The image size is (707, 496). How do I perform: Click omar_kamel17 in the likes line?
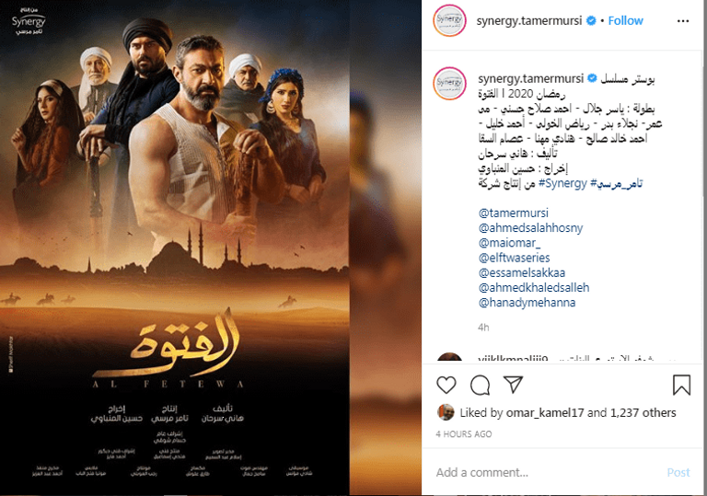coord(545,412)
